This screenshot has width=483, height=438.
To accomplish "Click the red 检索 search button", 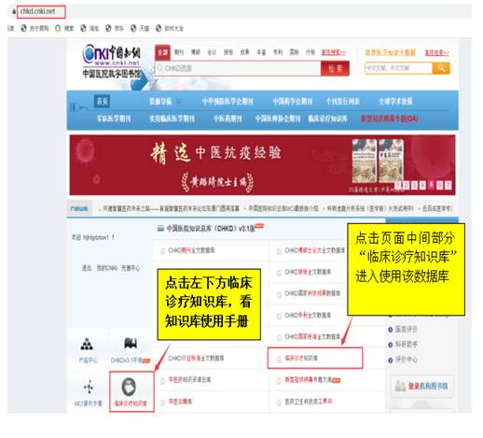I will pos(335,68).
